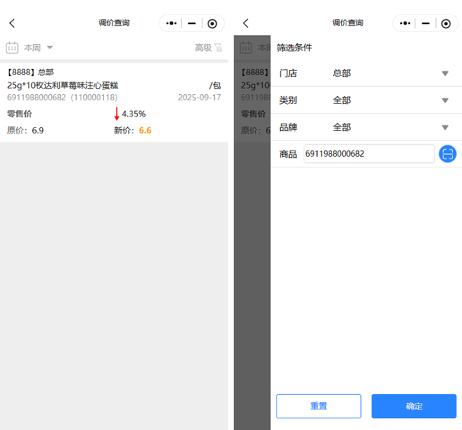Expand the 门店 store dropdown
Viewport: 462px width, 430px height.
(x=445, y=74)
